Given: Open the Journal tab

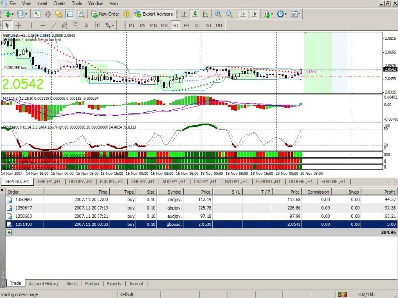Looking at the screenshot, I should 136,284.
